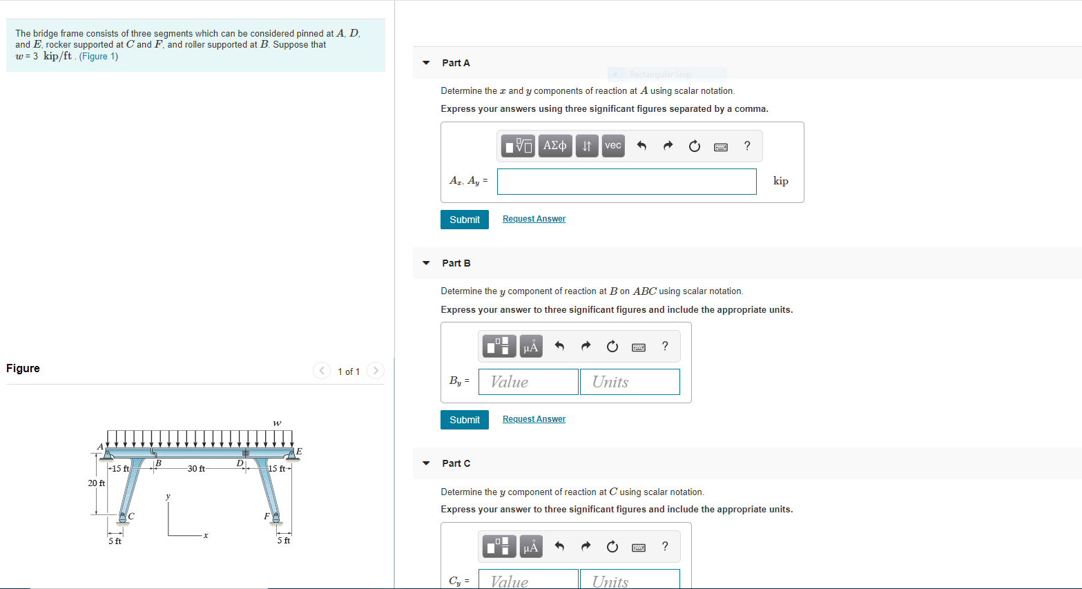This screenshot has height=589, width=1082.
Task: Select the vec button in Part A toolbar
Action: (613, 146)
